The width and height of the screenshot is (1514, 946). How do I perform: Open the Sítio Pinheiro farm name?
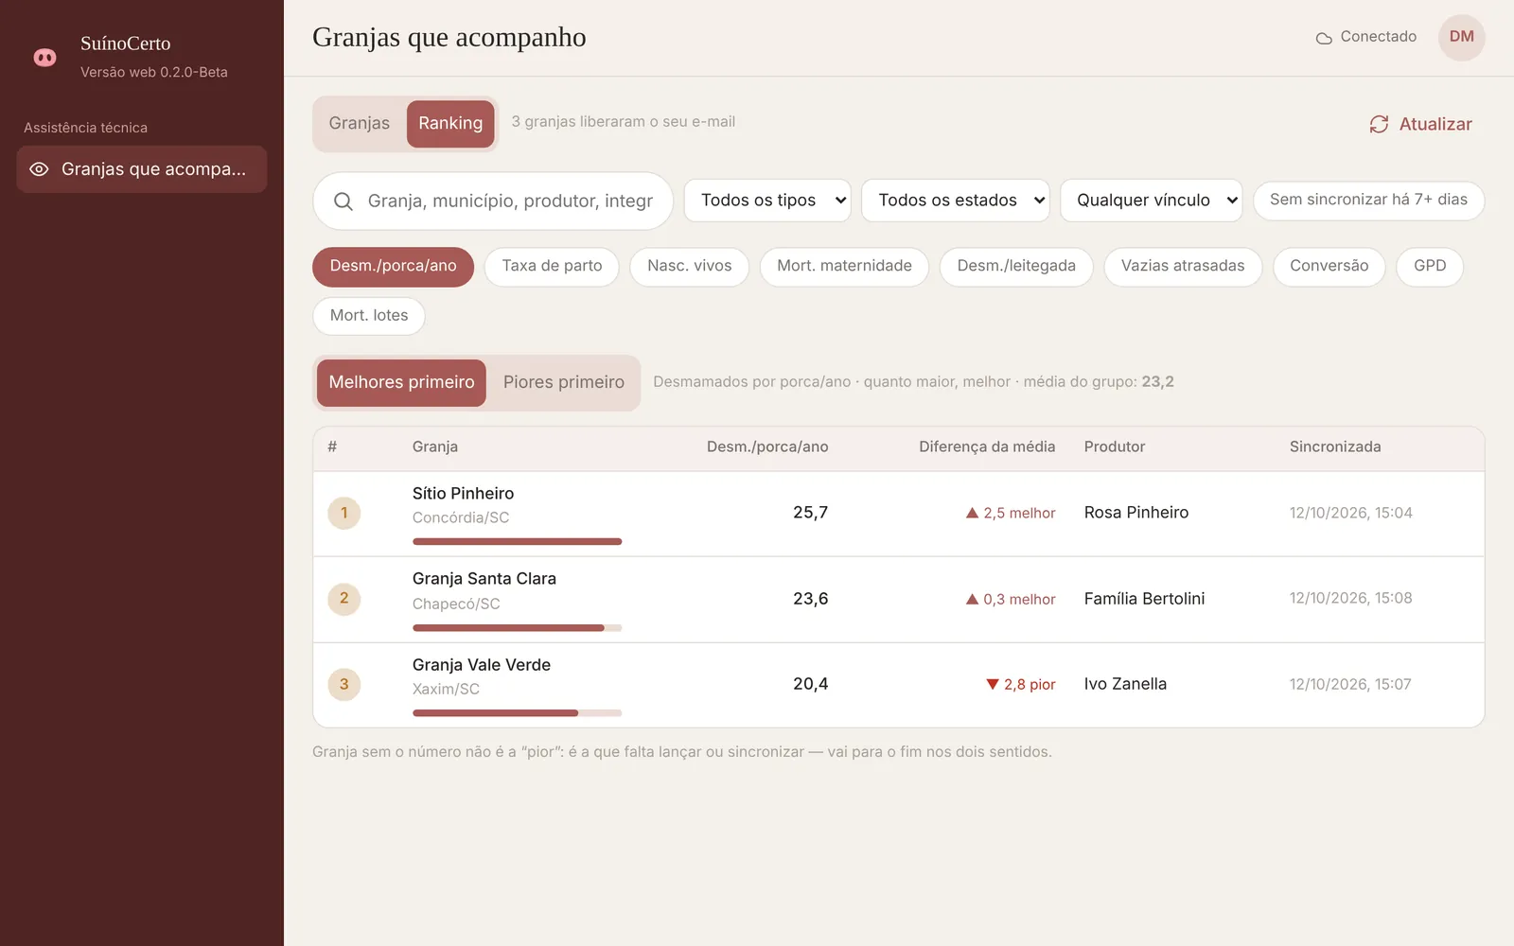[463, 494]
